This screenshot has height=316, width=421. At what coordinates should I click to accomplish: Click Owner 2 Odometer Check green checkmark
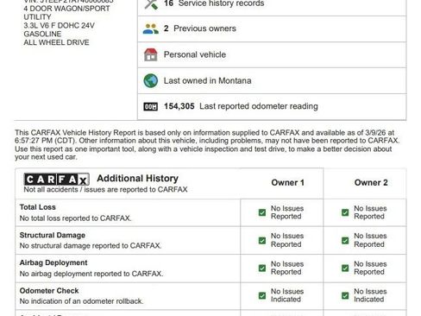[345, 295]
